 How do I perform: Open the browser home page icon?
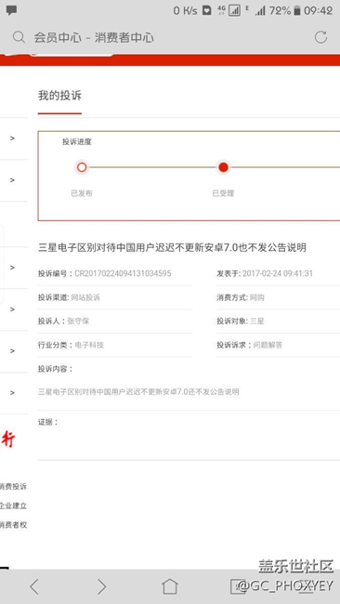(x=170, y=586)
